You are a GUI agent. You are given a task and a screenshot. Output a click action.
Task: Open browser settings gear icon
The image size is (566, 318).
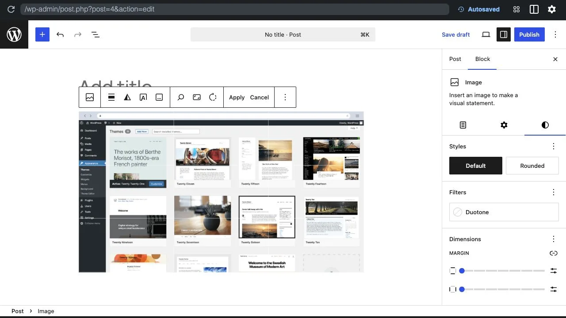tap(552, 9)
